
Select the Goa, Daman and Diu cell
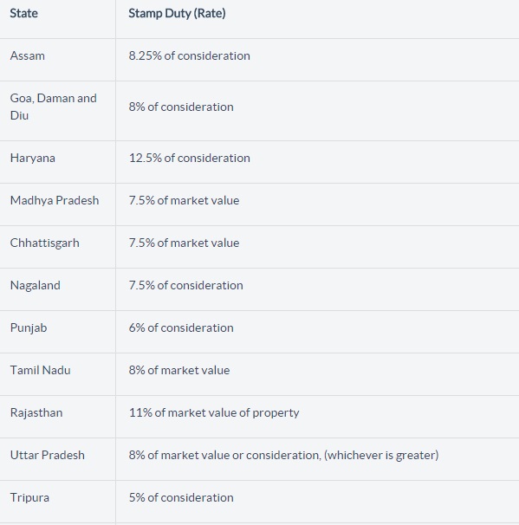[x=54, y=107]
